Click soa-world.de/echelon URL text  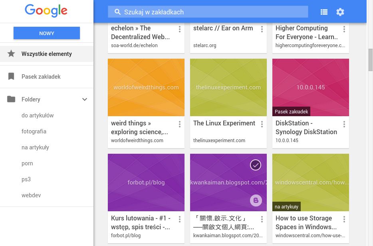134,46
